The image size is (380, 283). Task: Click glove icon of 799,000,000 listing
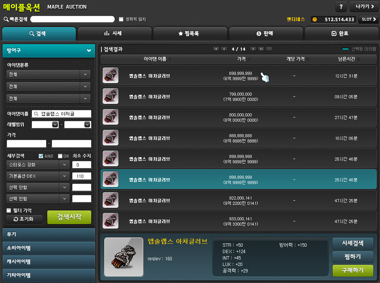(x=111, y=96)
